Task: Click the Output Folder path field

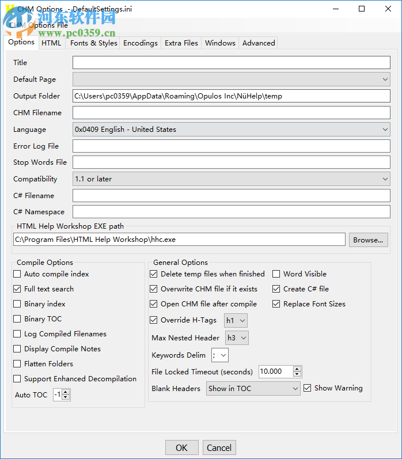Action: coord(232,96)
